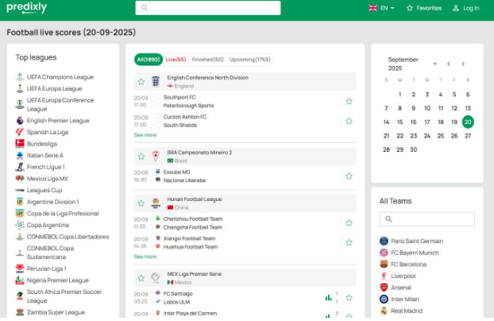
Task: Click the FC Barcelona team crest
Action: (384, 264)
